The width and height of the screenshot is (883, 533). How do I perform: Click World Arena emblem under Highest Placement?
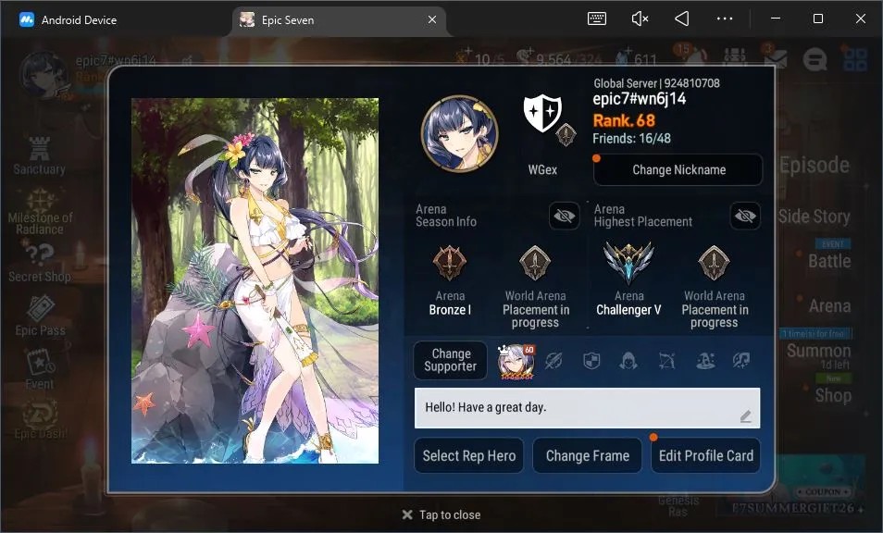pos(714,263)
